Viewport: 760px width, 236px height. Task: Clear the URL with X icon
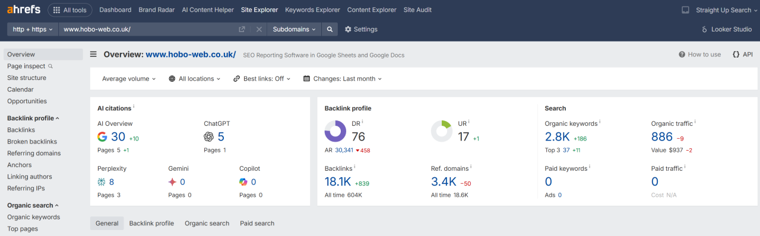[259, 29]
